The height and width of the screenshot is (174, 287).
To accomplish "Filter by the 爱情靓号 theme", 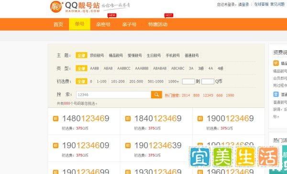I will pos(135,56).
